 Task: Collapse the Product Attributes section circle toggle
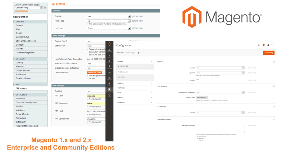click(274, 119)
